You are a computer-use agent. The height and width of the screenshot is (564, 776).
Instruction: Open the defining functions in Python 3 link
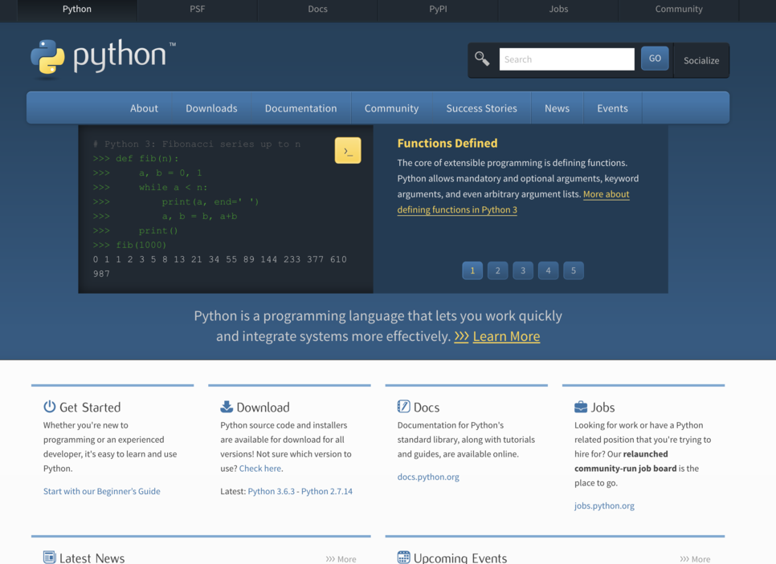tap(457, 209)
